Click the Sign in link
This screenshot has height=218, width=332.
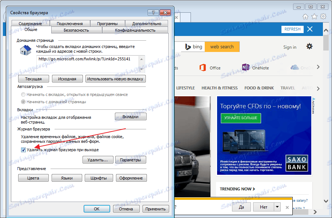click(290, 47)
